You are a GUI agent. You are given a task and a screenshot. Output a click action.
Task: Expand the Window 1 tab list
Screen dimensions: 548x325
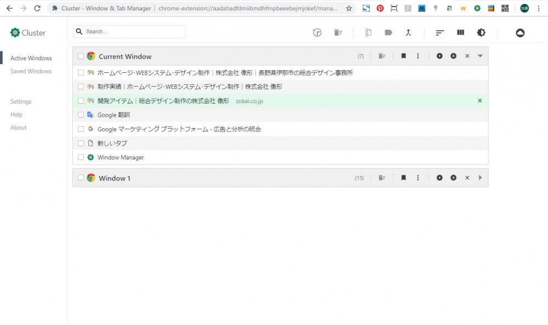click(x=480, y=178)
